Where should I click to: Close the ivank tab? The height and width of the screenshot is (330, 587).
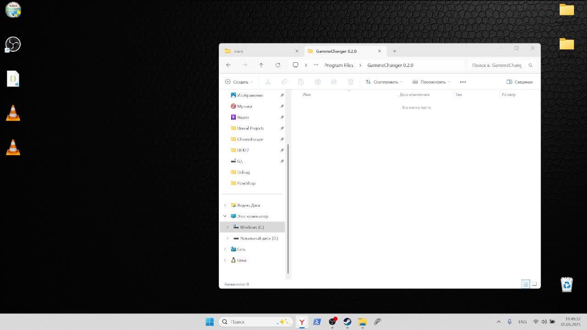pos(297,51)
